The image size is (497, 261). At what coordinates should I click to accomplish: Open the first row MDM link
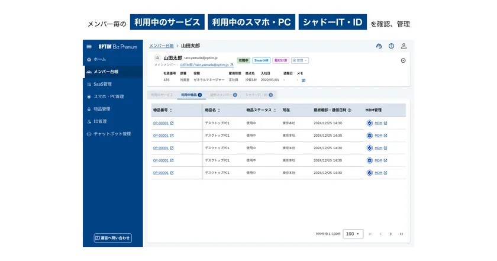pyautogui.click(x=377, y=123)
